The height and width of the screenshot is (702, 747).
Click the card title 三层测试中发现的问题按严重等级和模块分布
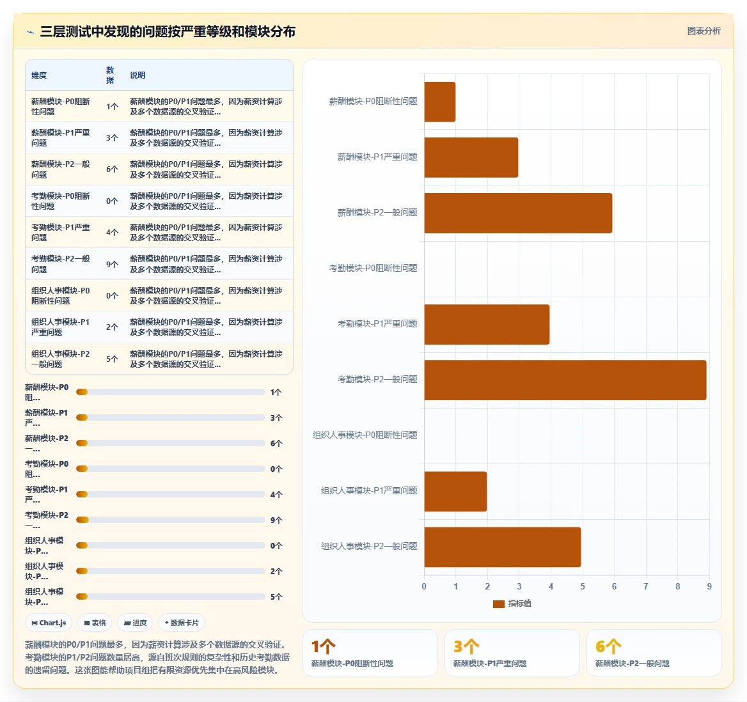[168, 31]
